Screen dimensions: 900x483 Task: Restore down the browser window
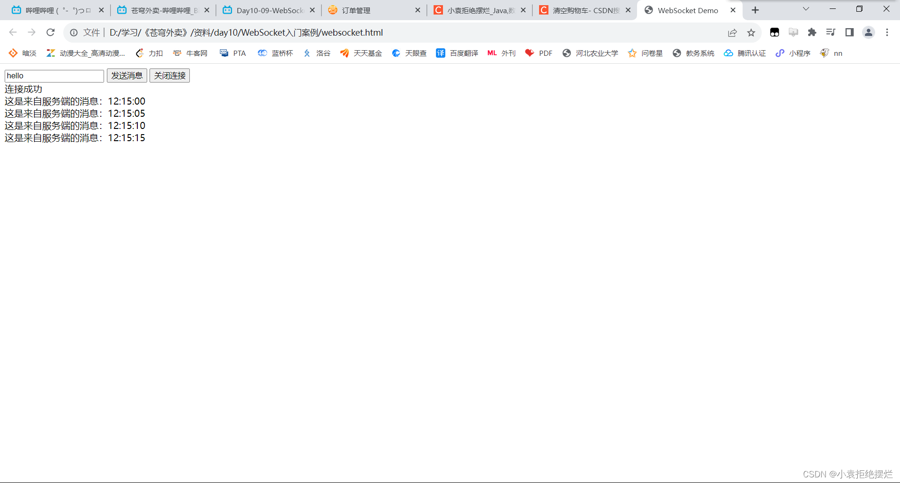(x=859, y=9)
